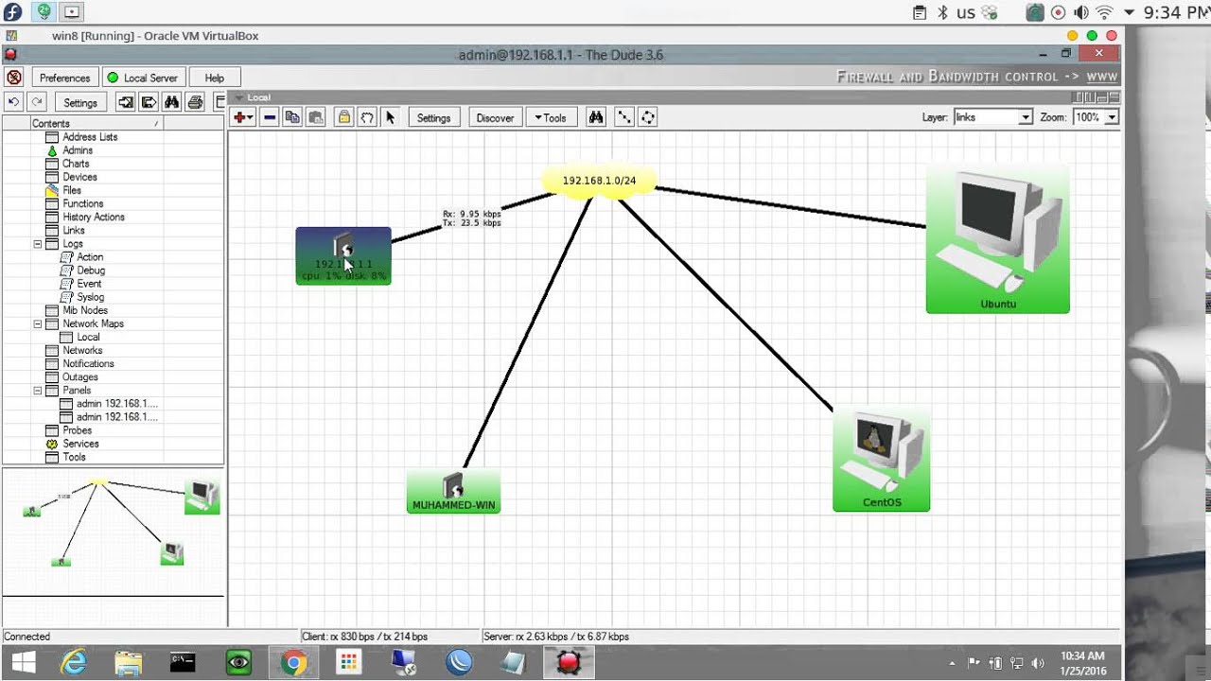
Task: Select the MUHAMMED-WIN device on map
Action: pos(453,492)
